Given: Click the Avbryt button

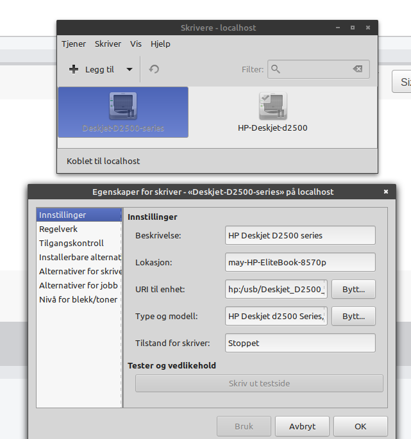Looking at the screenshot, I should pyautogui.click(x=302, y=426).
